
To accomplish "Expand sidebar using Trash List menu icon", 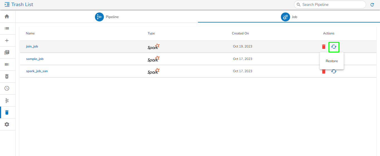I will (7, 4).
